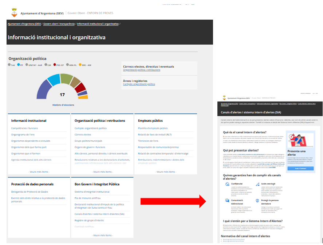Screen dimensions: 323x245
Task: Open 'Govern obert i transparència' breadcrumb
Action: pyautogui.click(x=59, y=24)
